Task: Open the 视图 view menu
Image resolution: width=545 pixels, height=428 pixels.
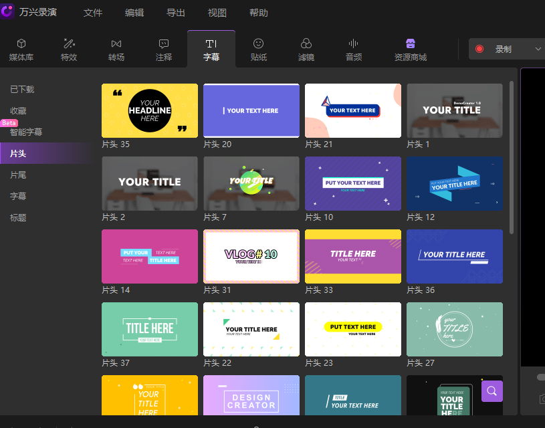Action: (x=217, y=13)
